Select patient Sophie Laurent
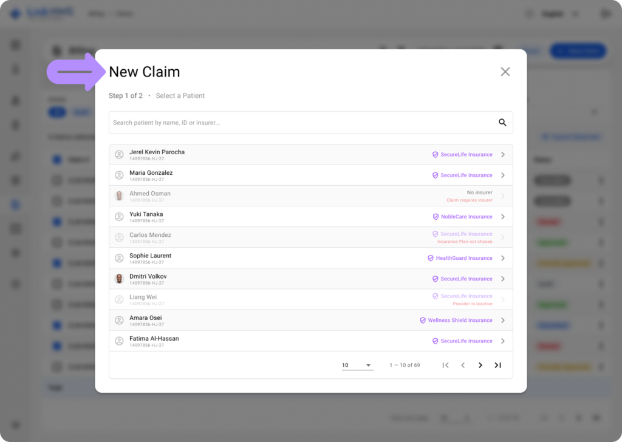 click(x=310, y=258)
